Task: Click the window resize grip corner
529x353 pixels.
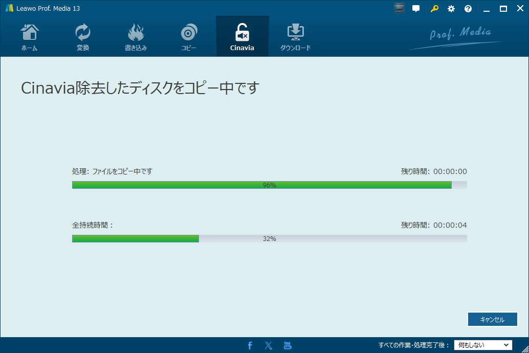Action: pos(525,349)
